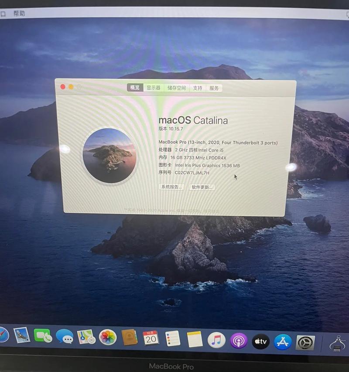Open Messages speech-bubble icon in the Dock
The width and height of the screenshot is (349, 372).
coord(65,336)
